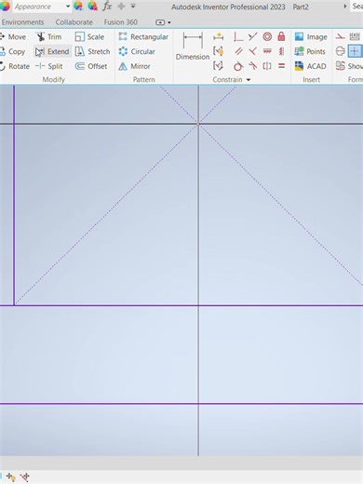The image size is (363, 484).
Task: Toggle the highlighted Center Point format
Action: click(x=355, y=51)
